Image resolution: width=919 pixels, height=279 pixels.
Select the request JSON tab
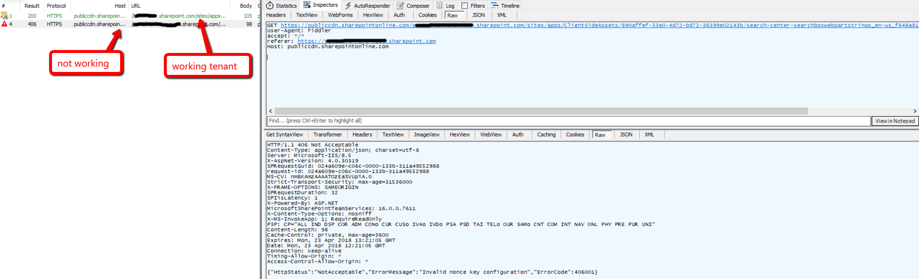click(x=479, y=15)
